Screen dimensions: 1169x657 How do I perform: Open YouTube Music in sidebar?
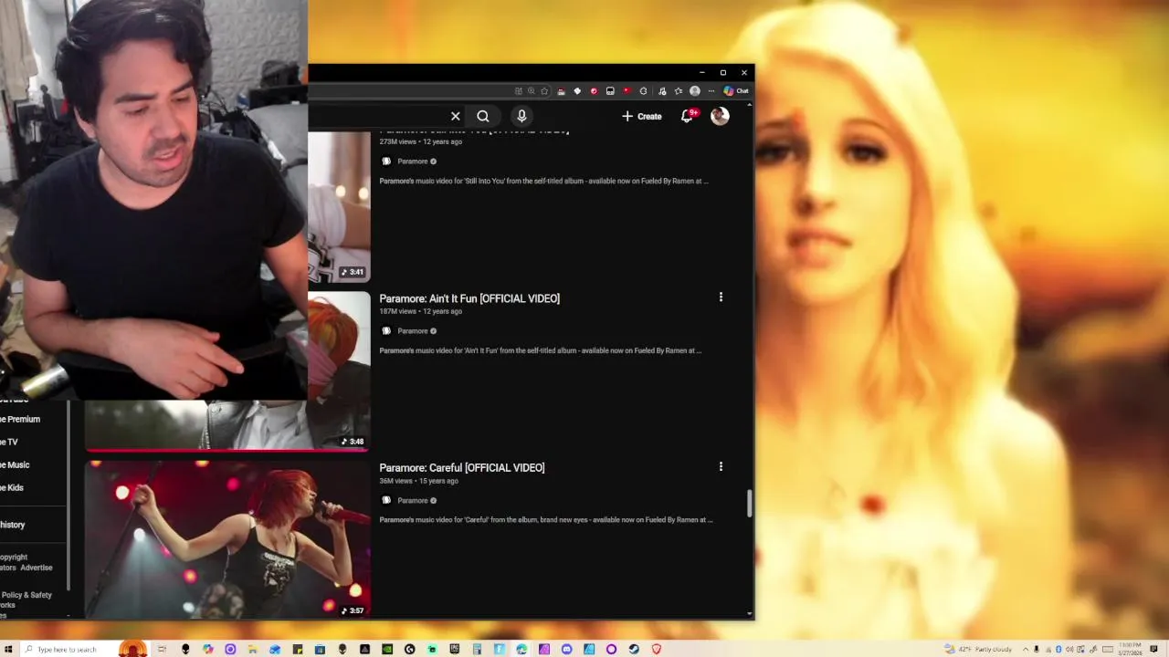pyautogui.click(x=16, y=464)
